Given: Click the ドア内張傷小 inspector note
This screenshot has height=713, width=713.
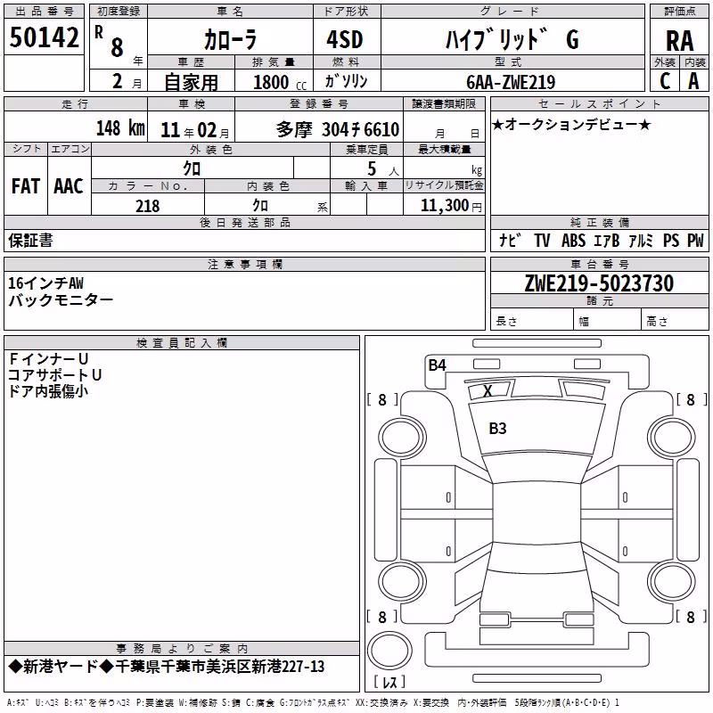Looking at the screenshot, I should tap(48, 391).
